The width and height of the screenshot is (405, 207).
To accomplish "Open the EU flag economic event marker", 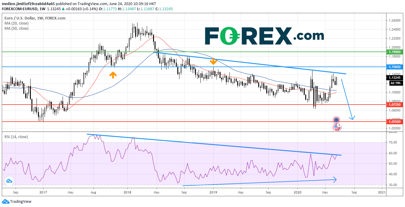I will pos(336,120).
